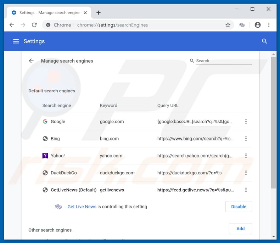Click the Google query URL text

pos(195,122)
